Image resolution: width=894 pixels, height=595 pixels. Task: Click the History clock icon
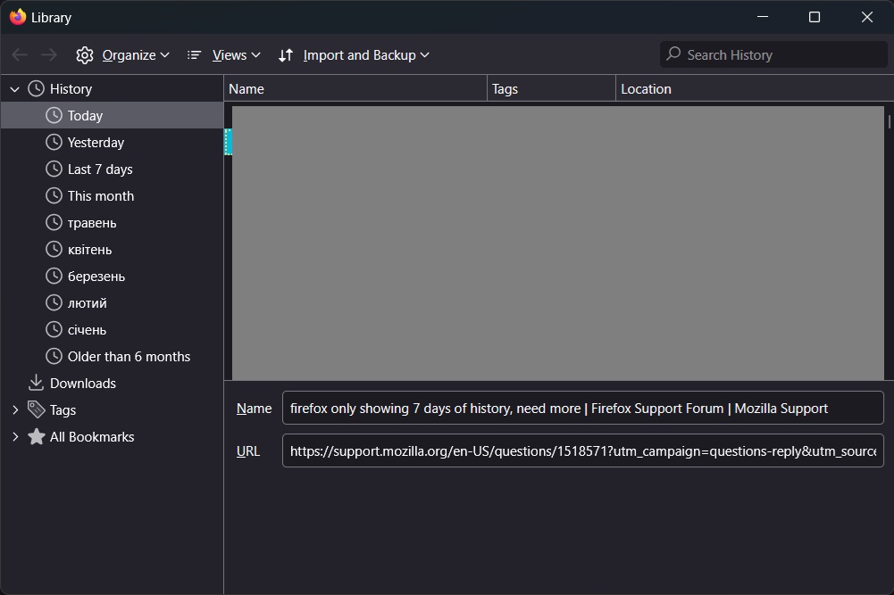[x=36, y=88]
